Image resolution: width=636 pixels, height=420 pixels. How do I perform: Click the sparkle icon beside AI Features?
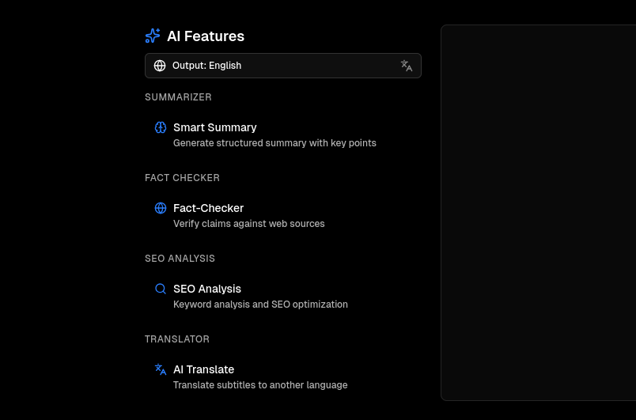tap(153, 36)
